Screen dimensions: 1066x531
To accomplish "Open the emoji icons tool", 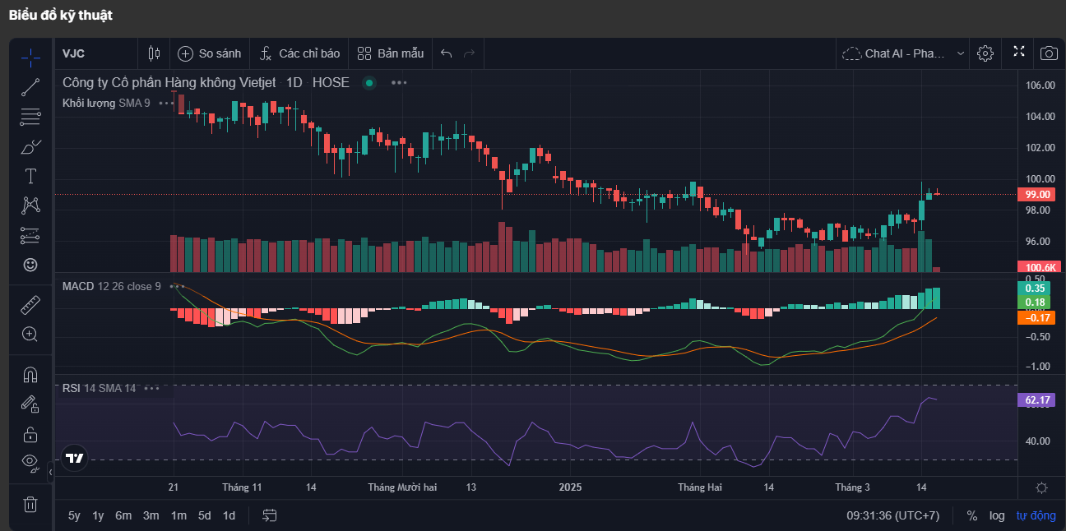I will coord(30,265).
